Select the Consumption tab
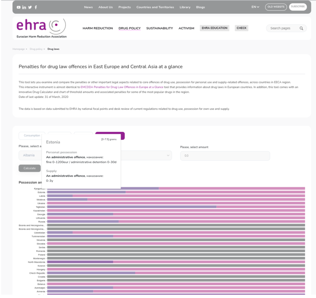The height and width of the screenshot is (298, 316). (x=32, y=136)
